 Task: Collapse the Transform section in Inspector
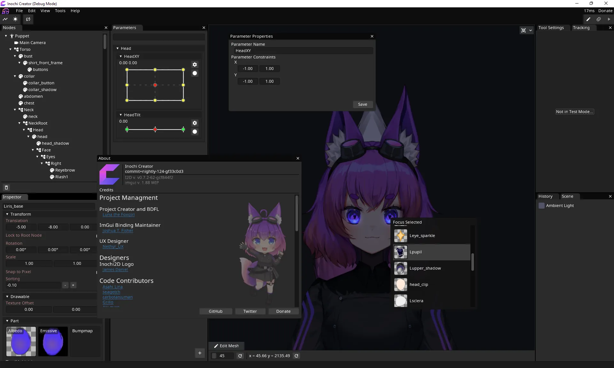point(7,214)
